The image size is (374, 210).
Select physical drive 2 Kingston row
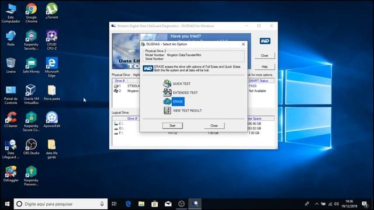[x=126, y=91]
